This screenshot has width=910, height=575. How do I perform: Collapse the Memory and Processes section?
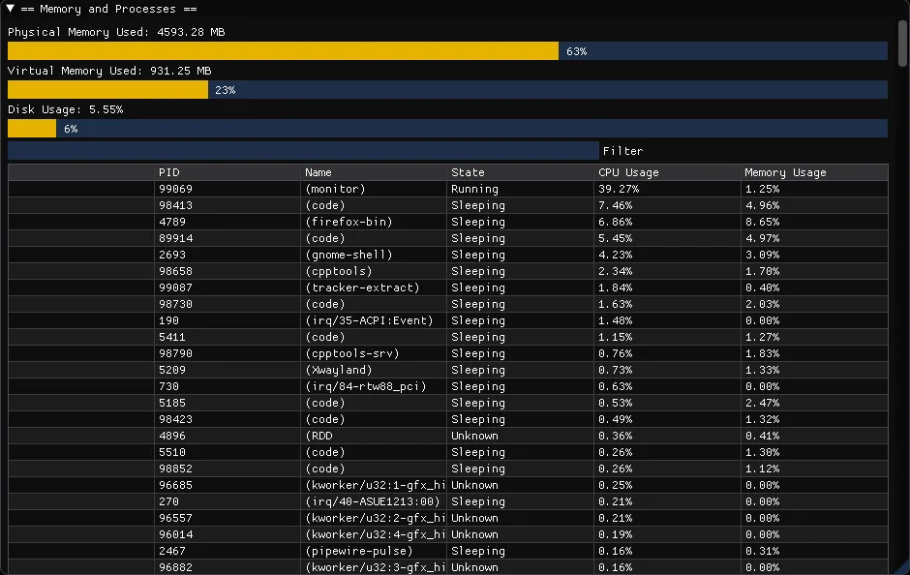[x=11, y=9]
